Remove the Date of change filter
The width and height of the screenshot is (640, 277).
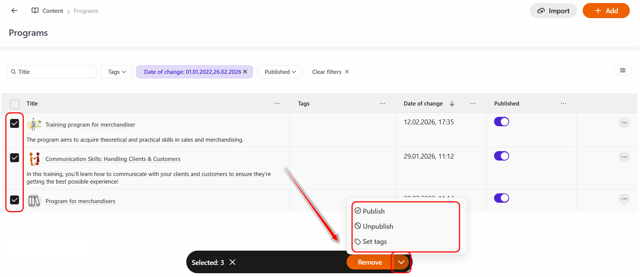point(245,72)
